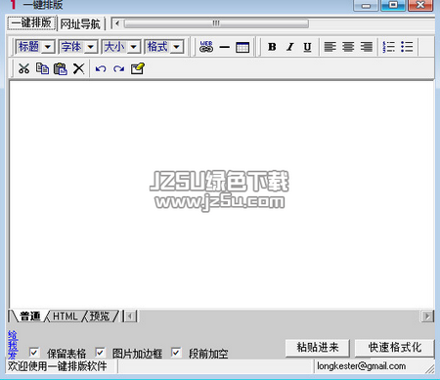
Task: Open the 字体 font dropdown
Action: (78, 47)
